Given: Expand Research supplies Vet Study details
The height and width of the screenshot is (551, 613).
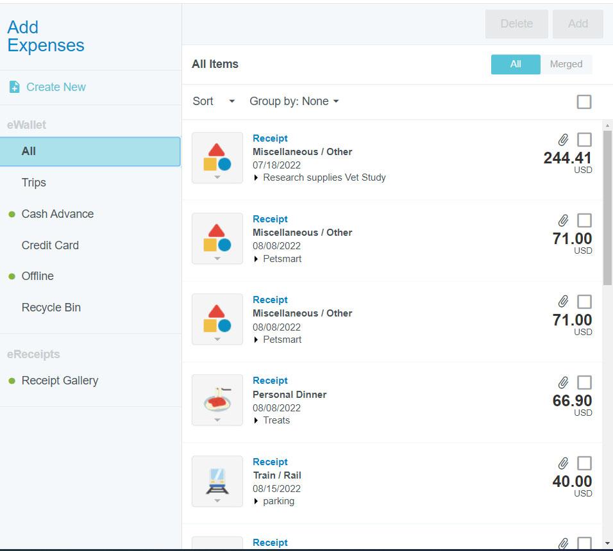Looking at the screenshot, I should click(x=256, y=177).
